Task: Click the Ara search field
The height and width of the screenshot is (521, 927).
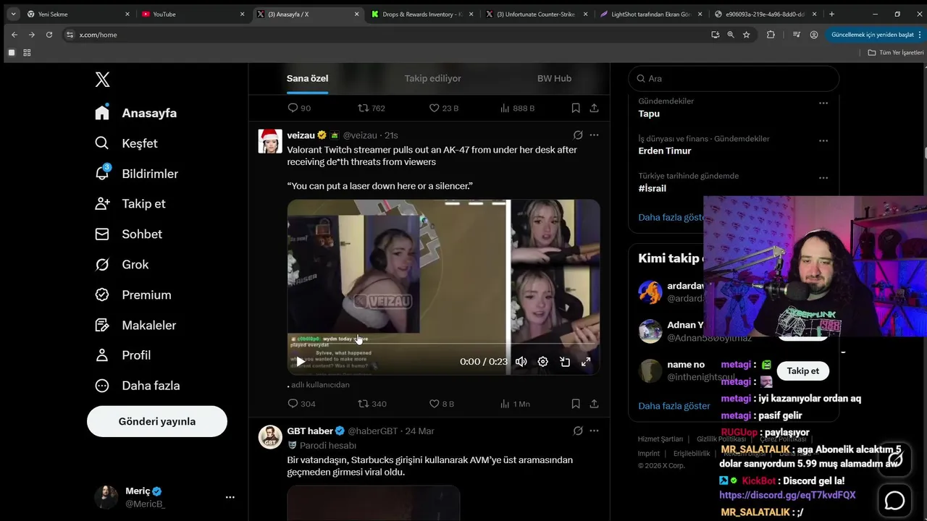Action: click(734, 78)
